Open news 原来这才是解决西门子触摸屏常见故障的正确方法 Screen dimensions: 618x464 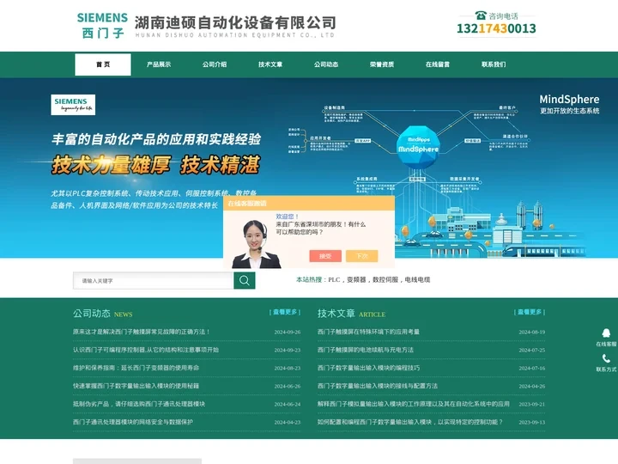click(x=141, y=332)
